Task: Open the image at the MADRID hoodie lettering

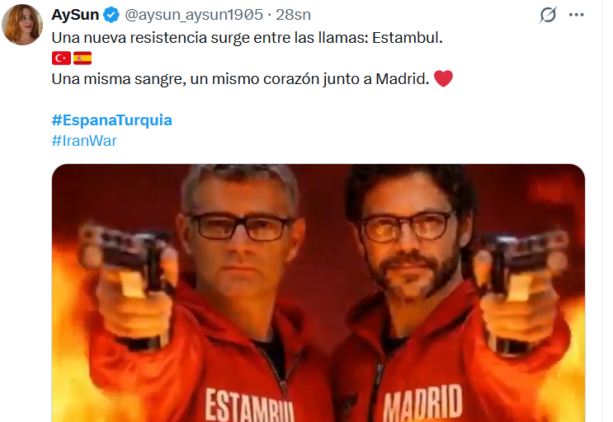Action: pyautogui.click(x=422, y=403)
